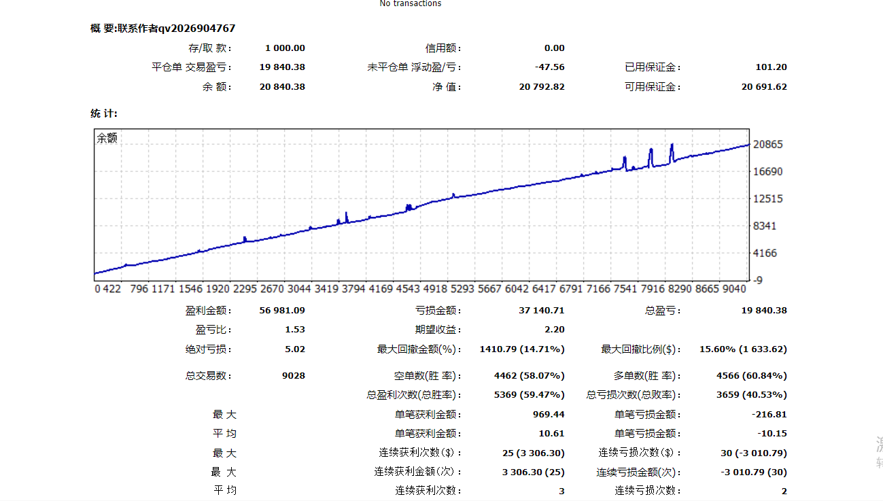Click the 'No transactions' text at top
Image resolution: width=883 pixels, height=501 pixels.
click(410, 3)
